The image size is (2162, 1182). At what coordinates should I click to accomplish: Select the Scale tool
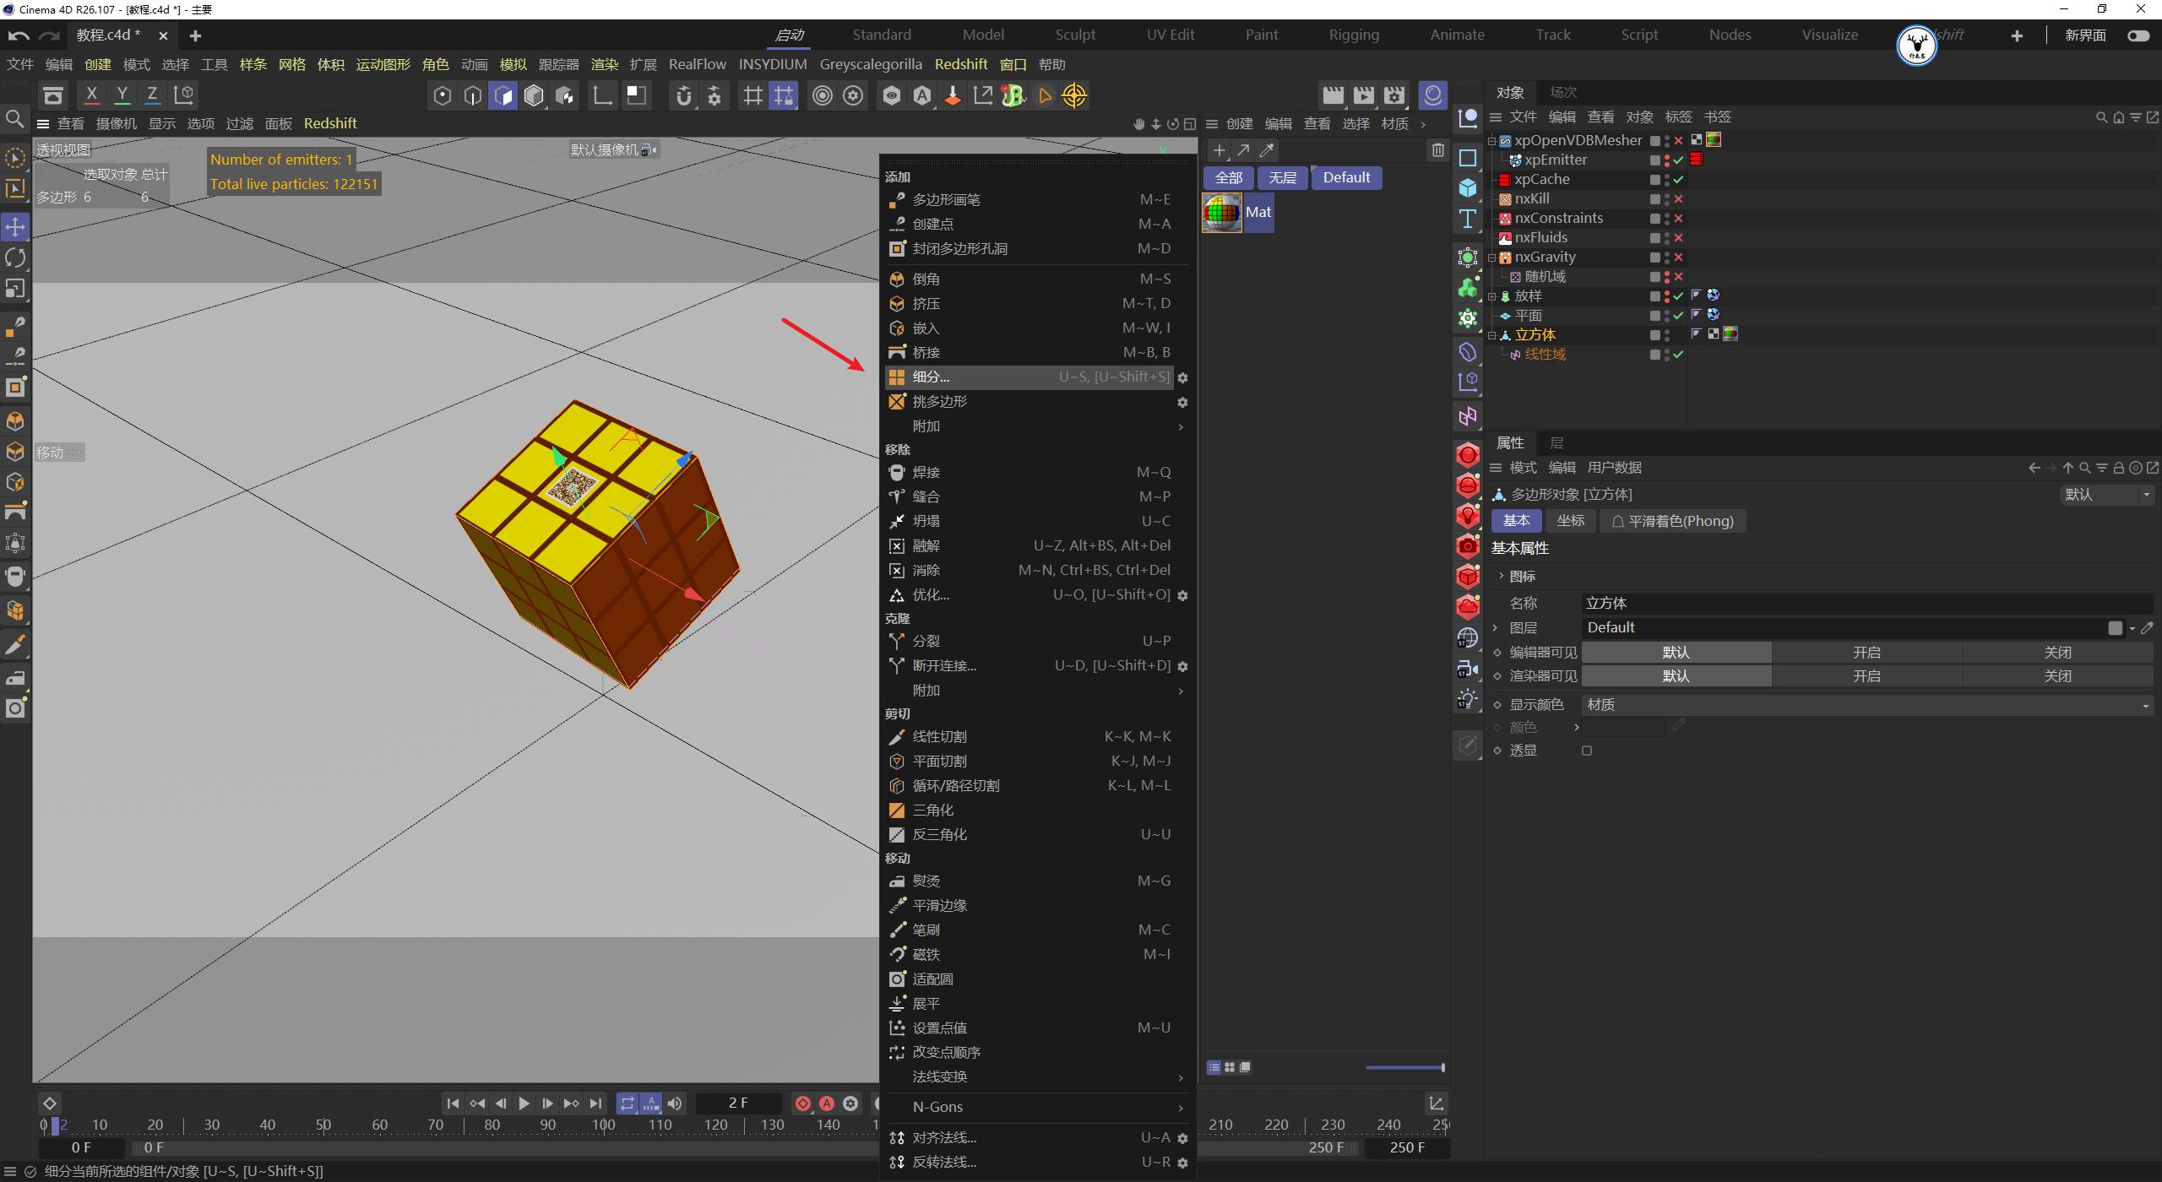[x=15, y=289]
